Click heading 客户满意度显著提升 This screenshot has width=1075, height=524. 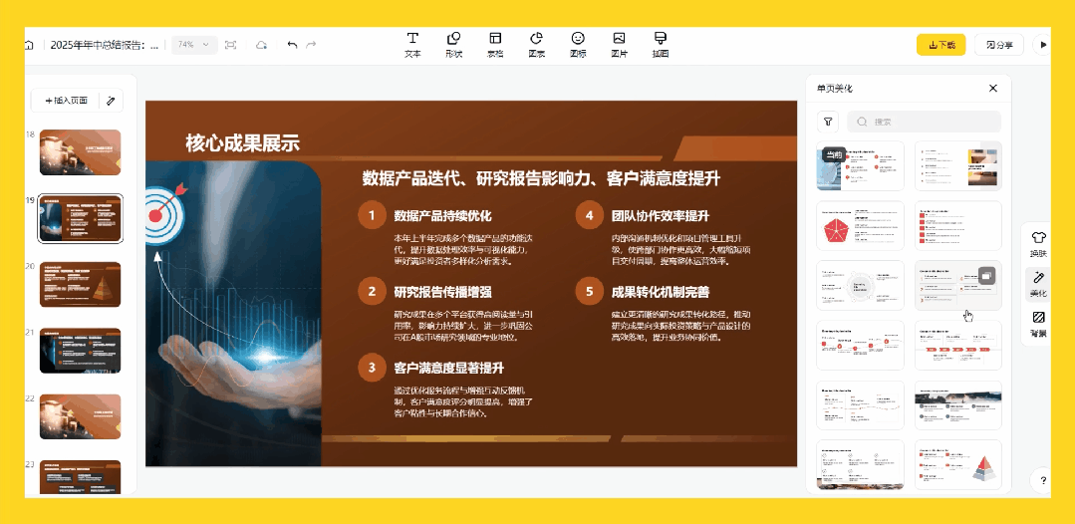tap(449, 368)
